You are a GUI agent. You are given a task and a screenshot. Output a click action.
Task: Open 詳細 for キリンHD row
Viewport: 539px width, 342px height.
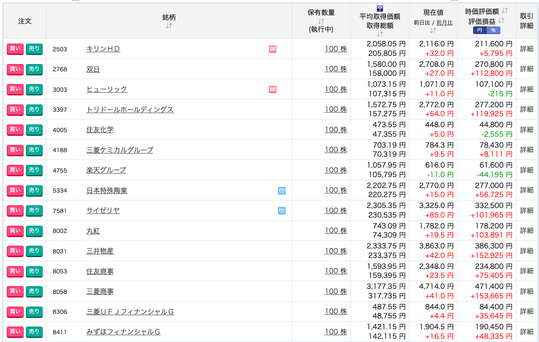tap(527, 49)
